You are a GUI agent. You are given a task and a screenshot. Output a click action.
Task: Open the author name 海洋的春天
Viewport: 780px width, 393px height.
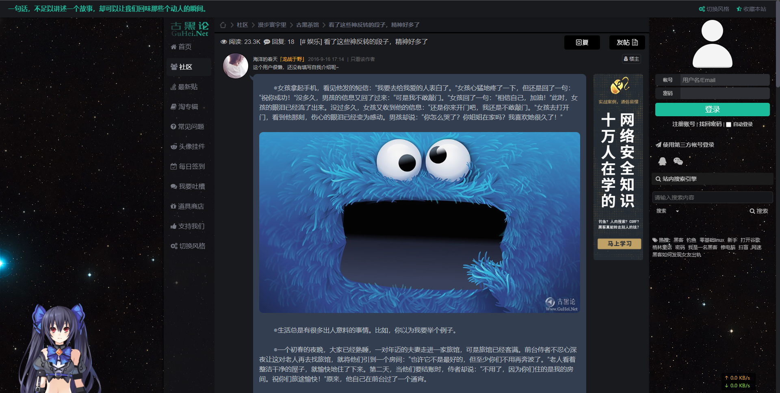pos(265,59)
